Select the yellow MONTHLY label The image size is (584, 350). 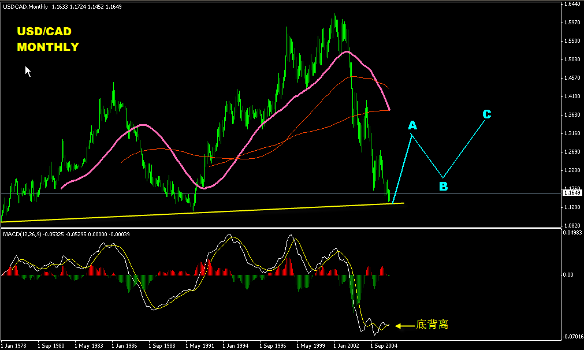pos(48,47)
